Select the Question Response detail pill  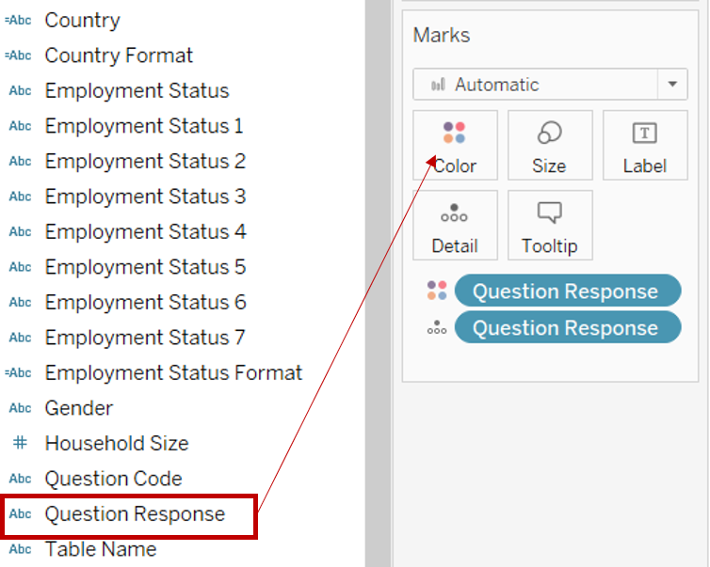pos(566,327)
